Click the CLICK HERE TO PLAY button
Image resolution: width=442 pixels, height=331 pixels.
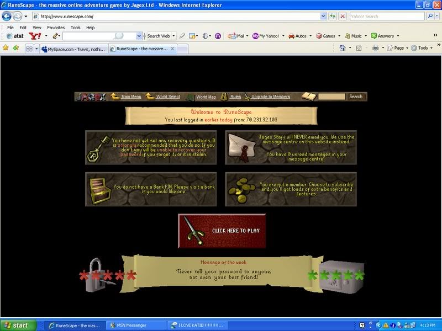click(222, 231)
